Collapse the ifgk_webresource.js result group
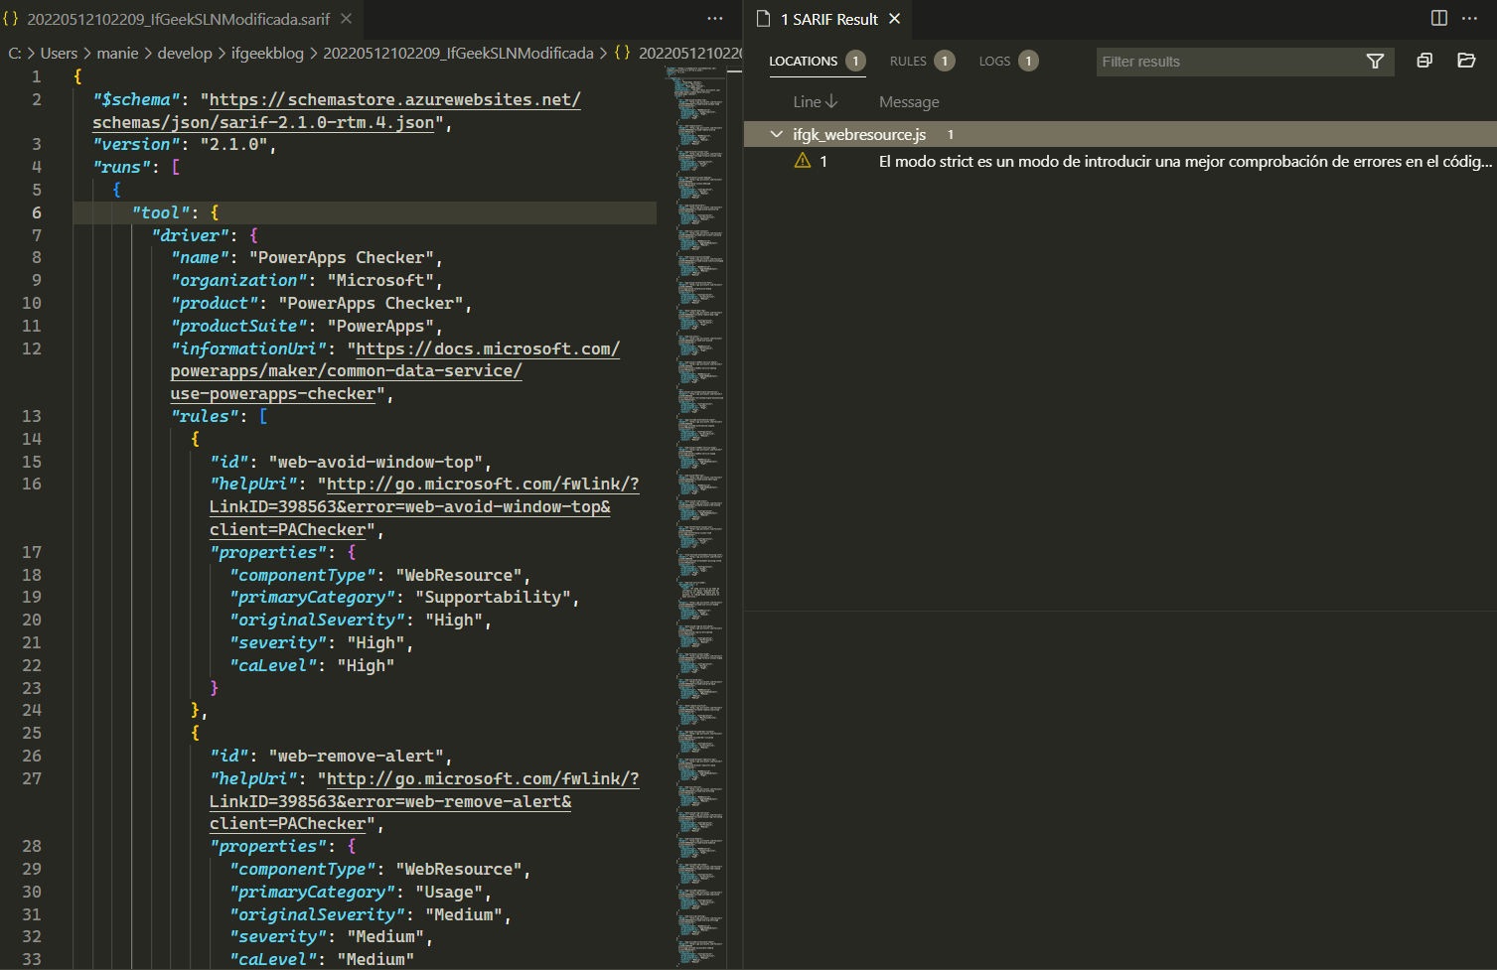The height and width of the screenshot is (970, 1497). [x=777, y=134]
